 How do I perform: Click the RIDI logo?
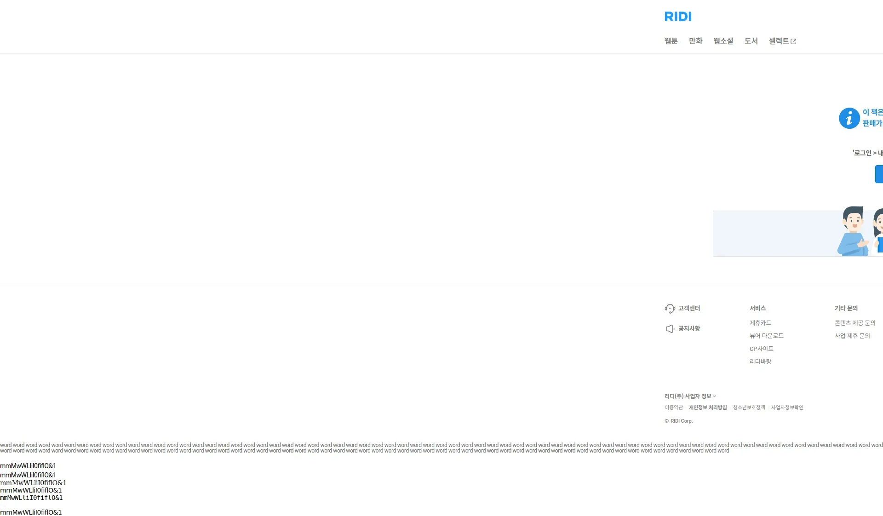pos(678,17)
